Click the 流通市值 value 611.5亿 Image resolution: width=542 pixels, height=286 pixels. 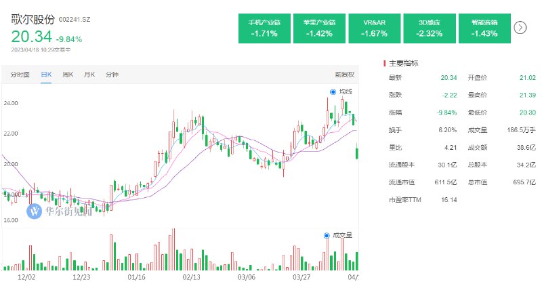tap(446, 182)
